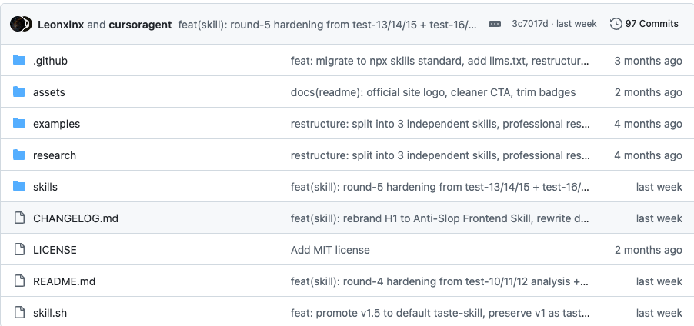Click the assets folder icon
The image size is (694, 326).
tap(19, 92)
